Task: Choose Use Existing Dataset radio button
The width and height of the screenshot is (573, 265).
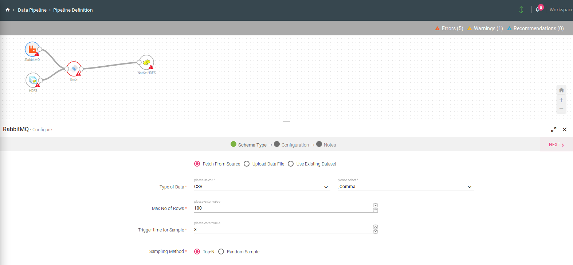Action: click(291, 164)
